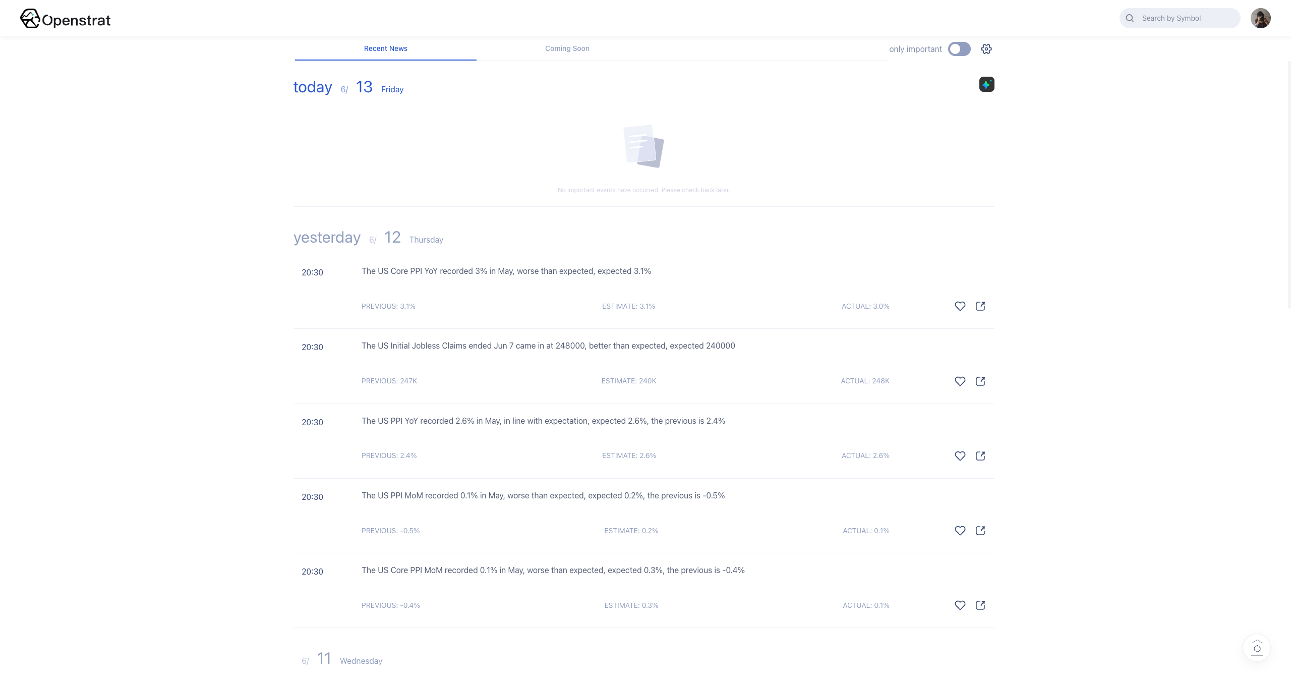The width and height of the screenshot is (1291, 682).
Task: Share the US Core PPI YoY item
Action: point(980,306)
